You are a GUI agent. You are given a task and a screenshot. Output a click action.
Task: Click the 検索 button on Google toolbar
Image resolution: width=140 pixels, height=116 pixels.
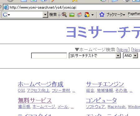53,15
